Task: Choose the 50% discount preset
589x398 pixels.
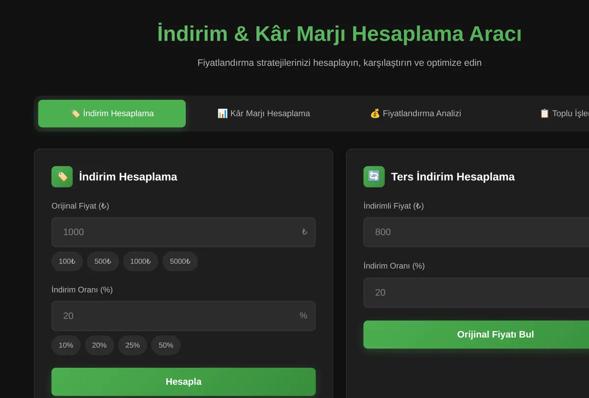Action: [166, 345]
